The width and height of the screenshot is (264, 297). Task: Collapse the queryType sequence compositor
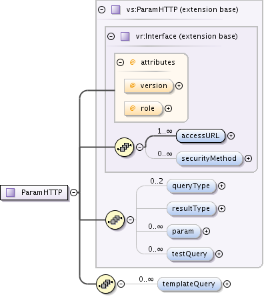(x=130, y=220)
